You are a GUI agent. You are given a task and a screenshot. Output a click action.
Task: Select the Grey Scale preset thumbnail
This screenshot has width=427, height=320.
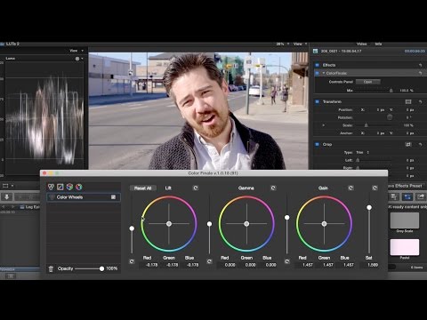405,220
